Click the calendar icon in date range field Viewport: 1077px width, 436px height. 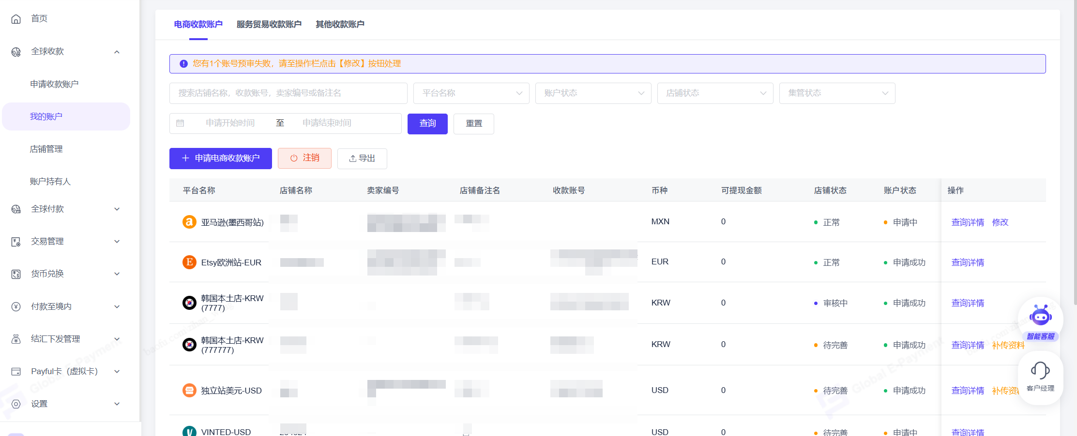coord(180,123)
